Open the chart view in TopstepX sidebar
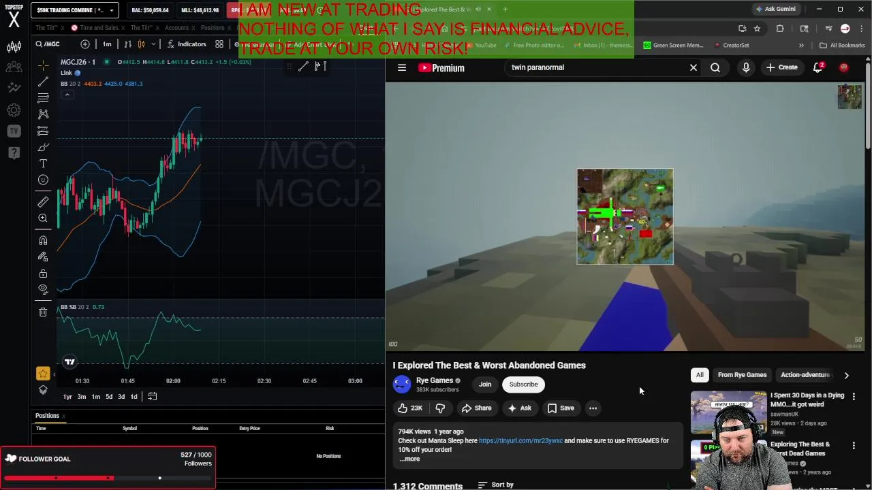Viewport: 872px width, 490px height. [x=14, y=47]
